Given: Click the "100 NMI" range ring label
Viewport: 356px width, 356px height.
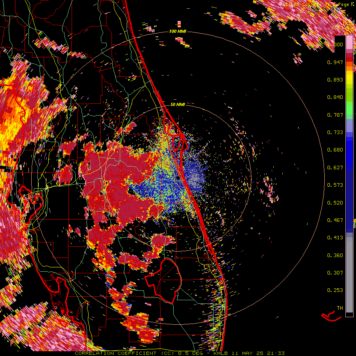Looking at the screenshot, I should click(178, 31).
